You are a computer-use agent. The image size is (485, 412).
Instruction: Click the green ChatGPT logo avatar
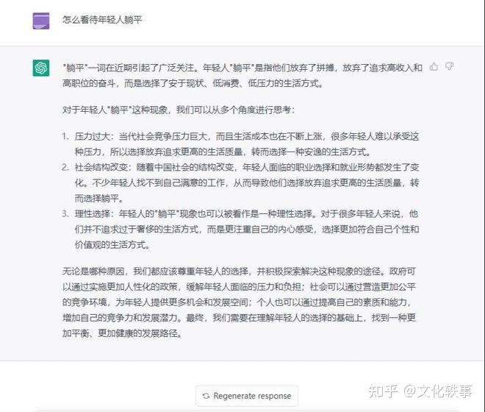[x=41, y=68]
